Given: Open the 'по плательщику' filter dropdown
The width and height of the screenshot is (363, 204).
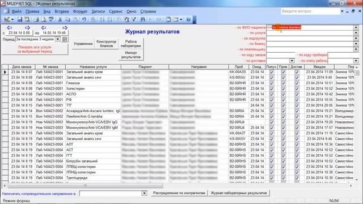Looking at the screenshot, I should (356, 49).
